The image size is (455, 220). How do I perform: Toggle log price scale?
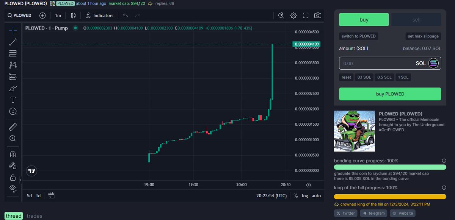pos(305,196)
